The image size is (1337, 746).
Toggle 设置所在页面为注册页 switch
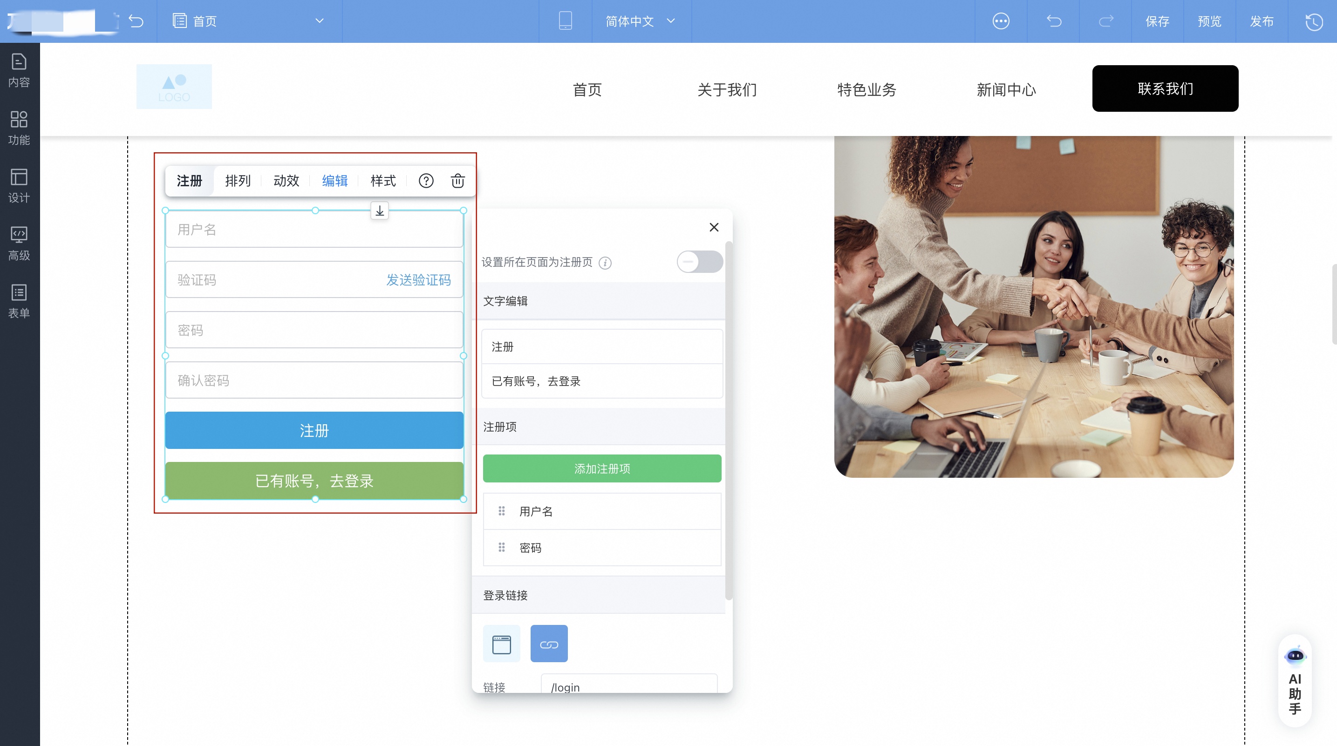[699, 262]
